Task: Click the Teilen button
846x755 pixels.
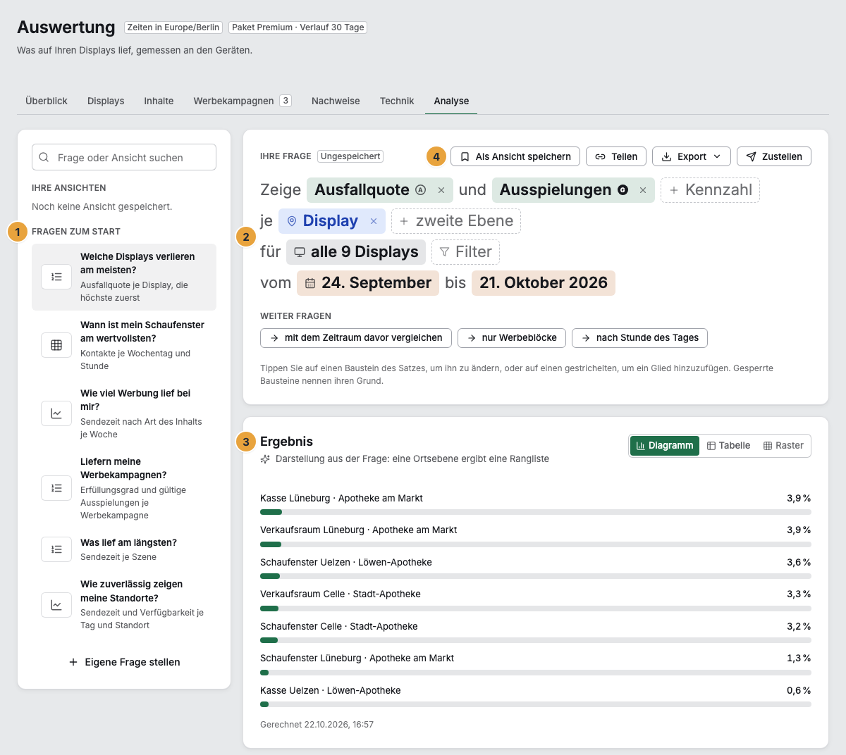Action: [616, 156]
